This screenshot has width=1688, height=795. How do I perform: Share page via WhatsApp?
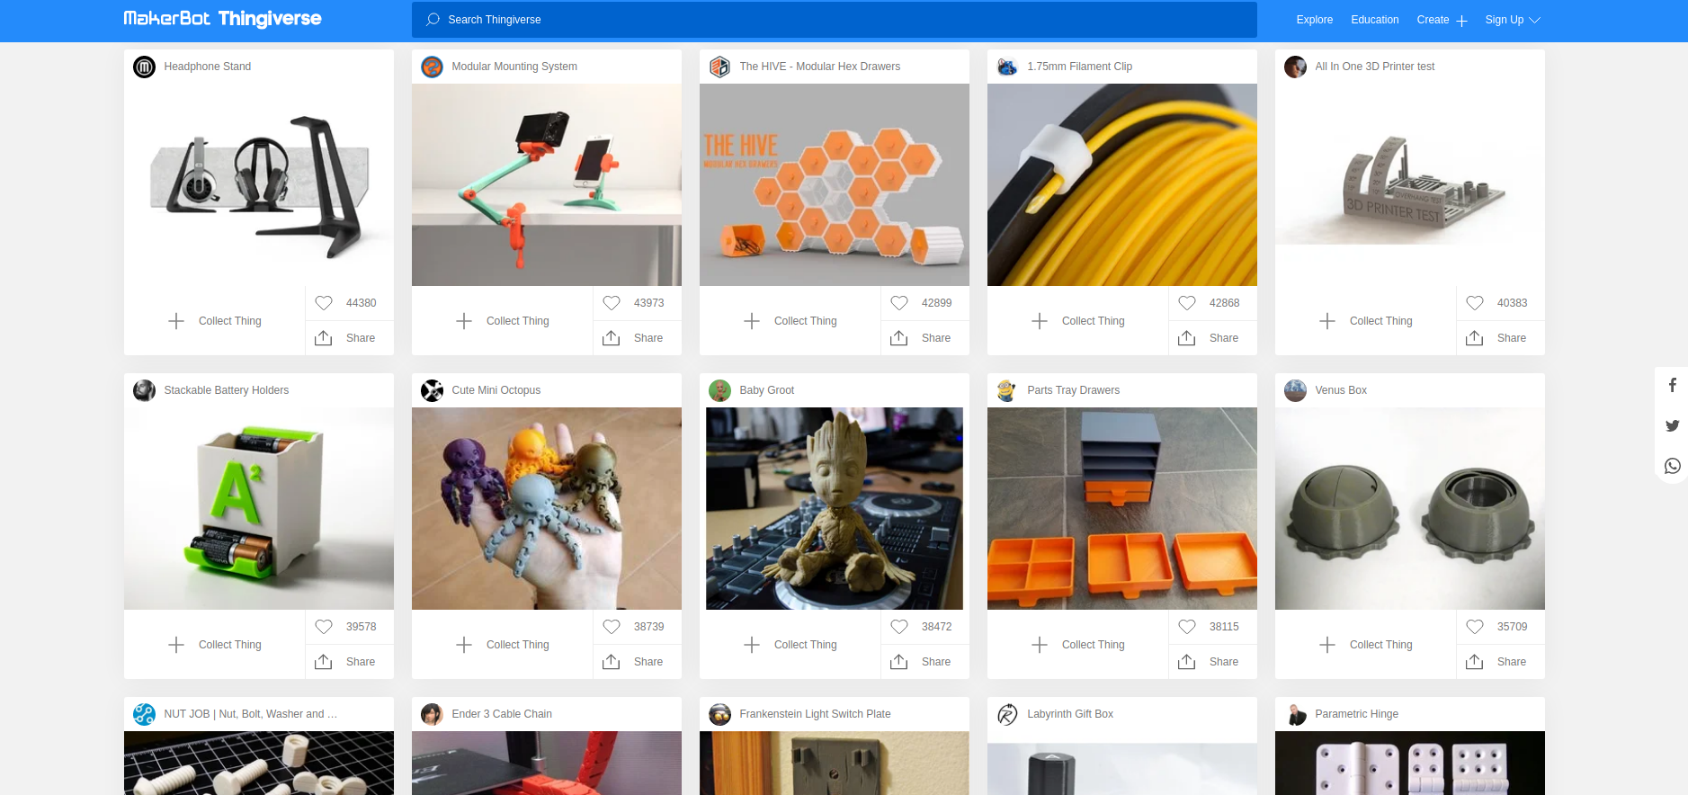click(x=1672, y=466)
